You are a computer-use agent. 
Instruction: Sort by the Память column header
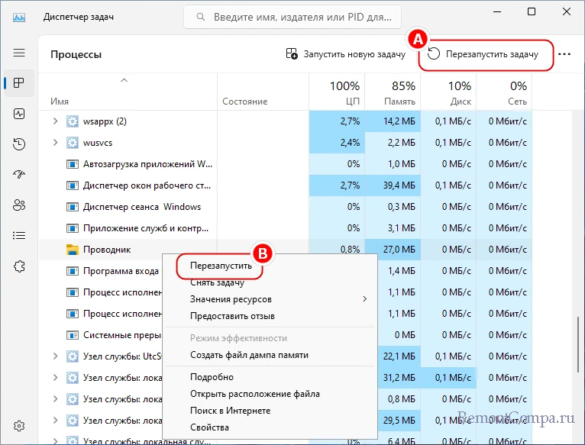(393, 92)
